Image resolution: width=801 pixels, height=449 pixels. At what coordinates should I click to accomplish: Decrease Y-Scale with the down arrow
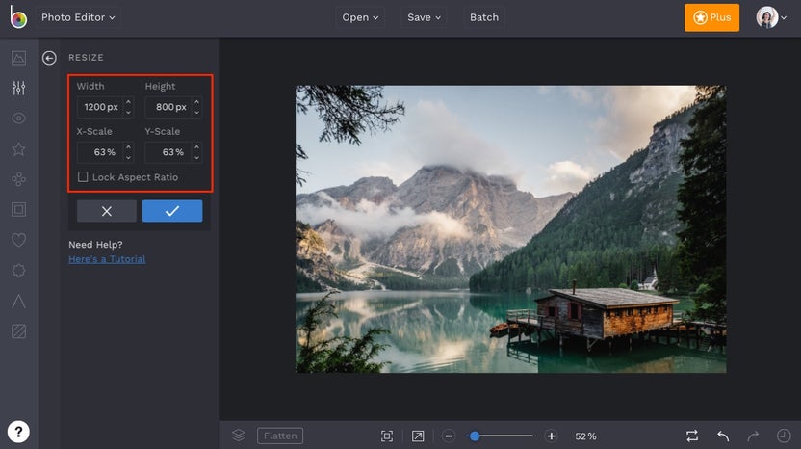point(196,157)
